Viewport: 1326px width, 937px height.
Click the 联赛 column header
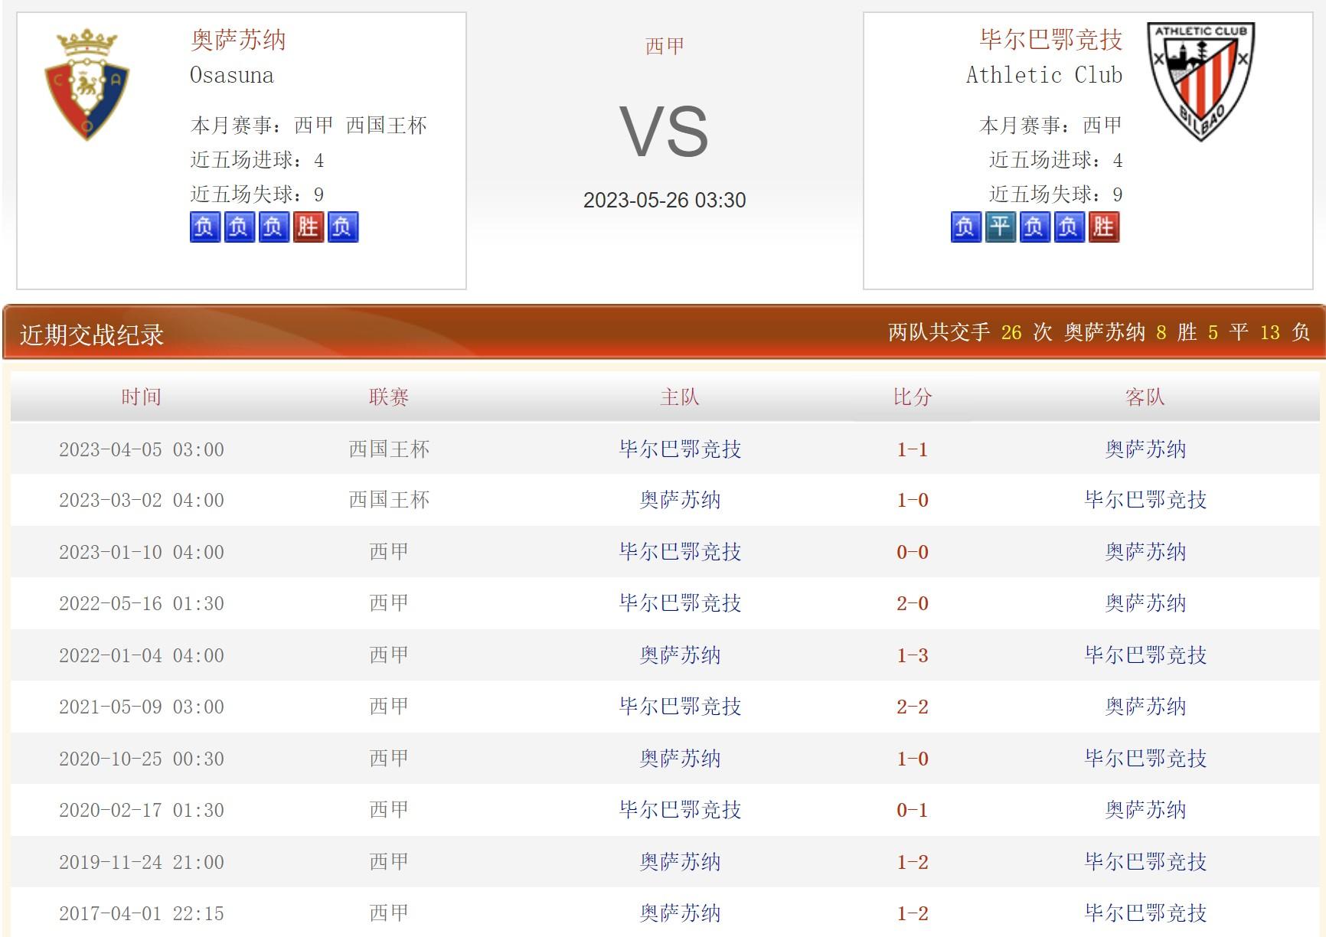click(x=389, y=397)
